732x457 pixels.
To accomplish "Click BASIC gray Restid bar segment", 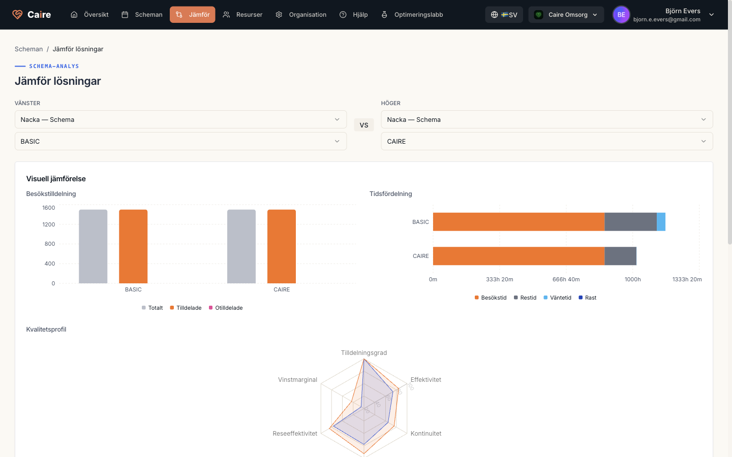I will [631, 222].
